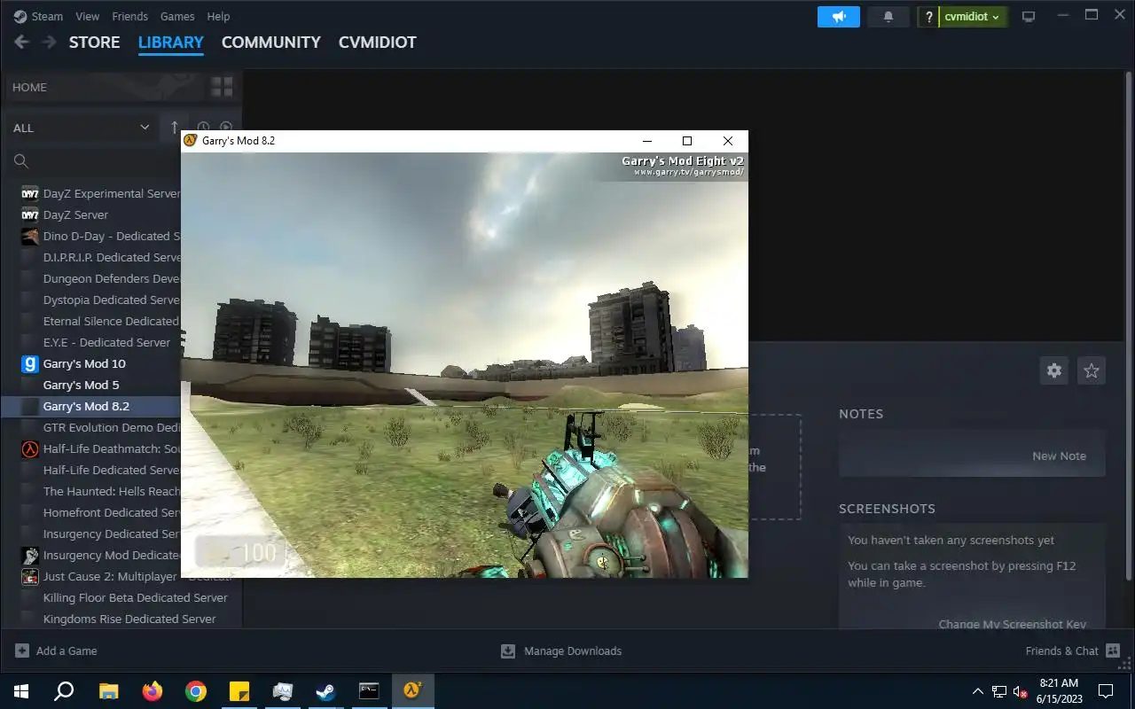Open Sticky Notes from taskbar
1135x709 pixels.
[239, 691]
